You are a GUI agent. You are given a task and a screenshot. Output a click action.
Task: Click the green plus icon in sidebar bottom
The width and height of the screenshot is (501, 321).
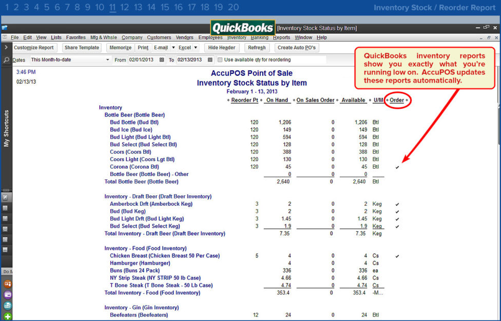(x=8, y=316)
